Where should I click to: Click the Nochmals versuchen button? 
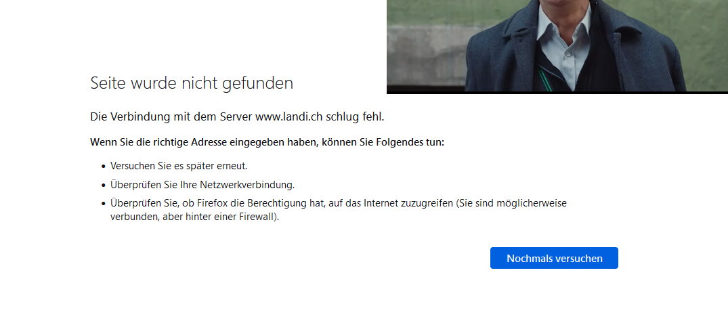point(554,258)
